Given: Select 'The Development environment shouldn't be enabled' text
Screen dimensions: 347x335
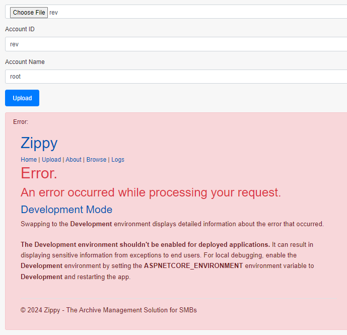Looking at the screenshot, I should pos(145,245).
